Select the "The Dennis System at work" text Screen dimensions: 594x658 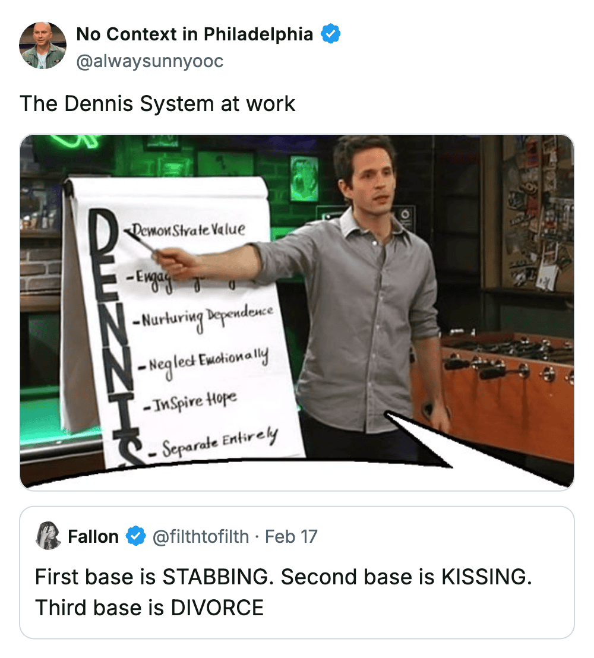[157, 104]
